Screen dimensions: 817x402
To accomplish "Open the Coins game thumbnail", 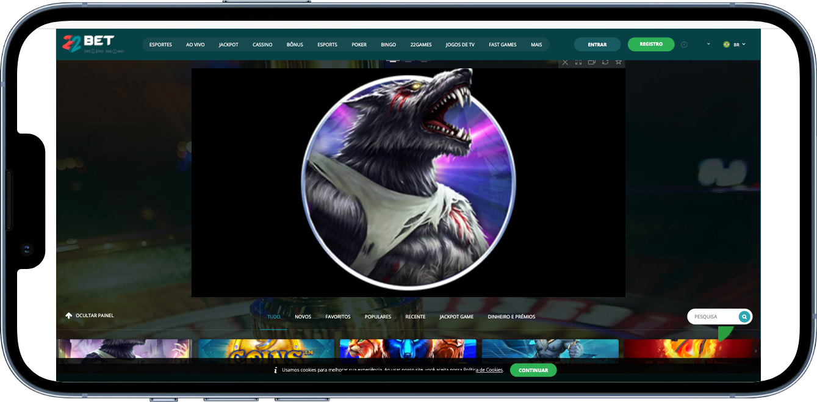I will point(266,351).
